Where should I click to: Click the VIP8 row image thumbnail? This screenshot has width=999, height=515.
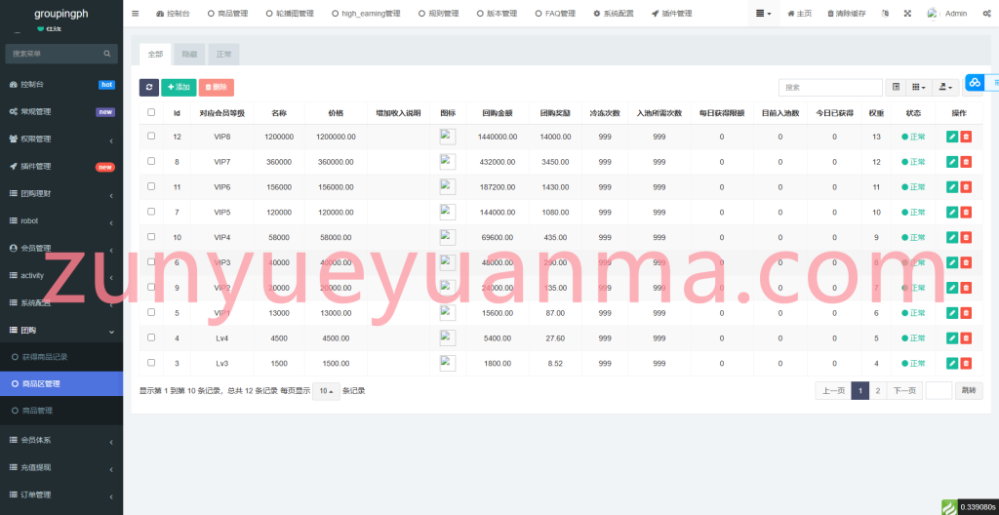coord(448,137)
